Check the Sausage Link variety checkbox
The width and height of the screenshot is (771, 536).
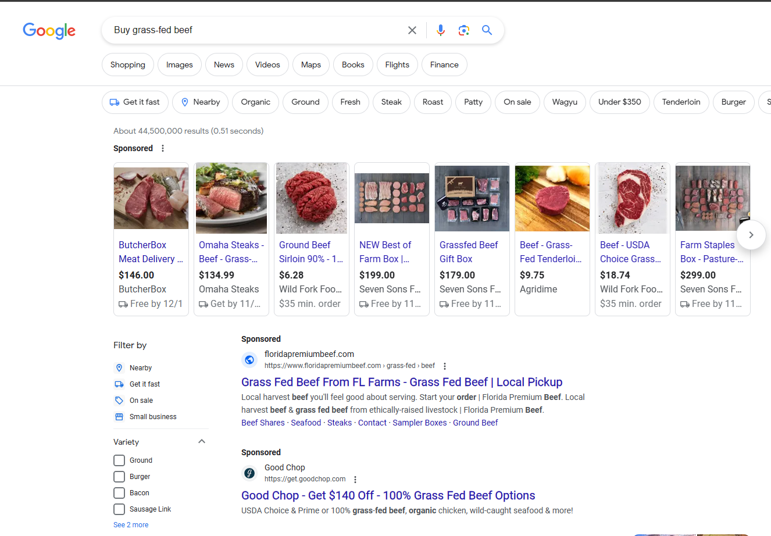[119, 509]
